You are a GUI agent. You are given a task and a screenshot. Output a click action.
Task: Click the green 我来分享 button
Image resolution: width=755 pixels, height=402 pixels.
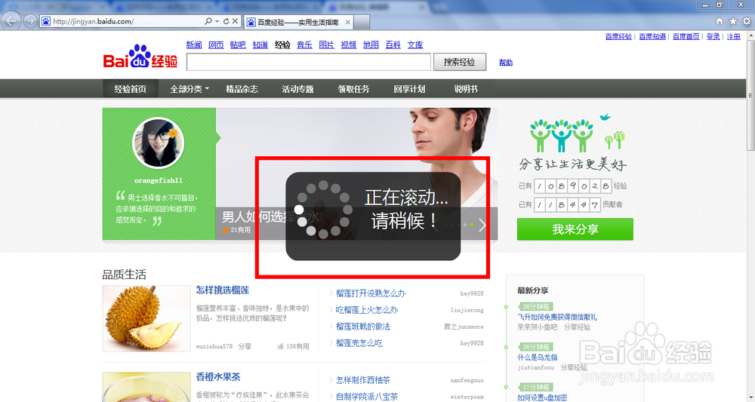click(x=575, y=229)
